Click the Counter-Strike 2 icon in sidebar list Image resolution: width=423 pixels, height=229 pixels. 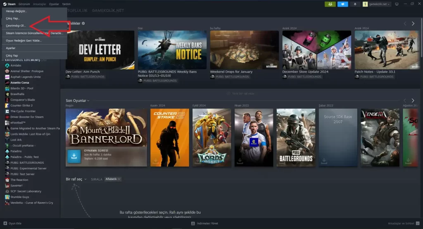(7, 106)
